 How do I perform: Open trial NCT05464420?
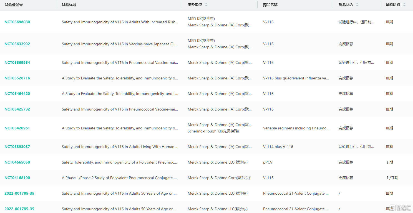[17, 94]
